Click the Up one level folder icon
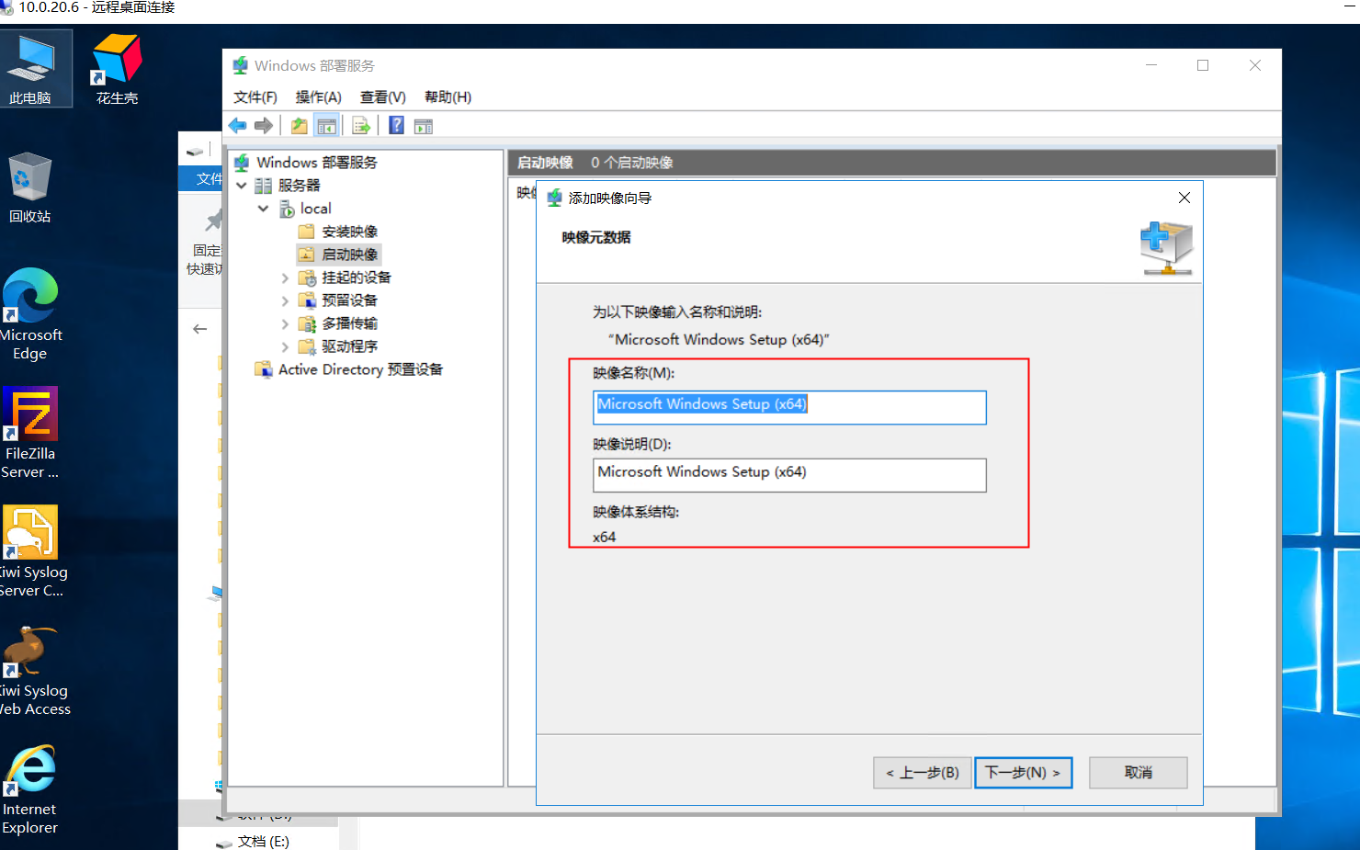The image size is (1360, 850). click(x=300, y=126)
